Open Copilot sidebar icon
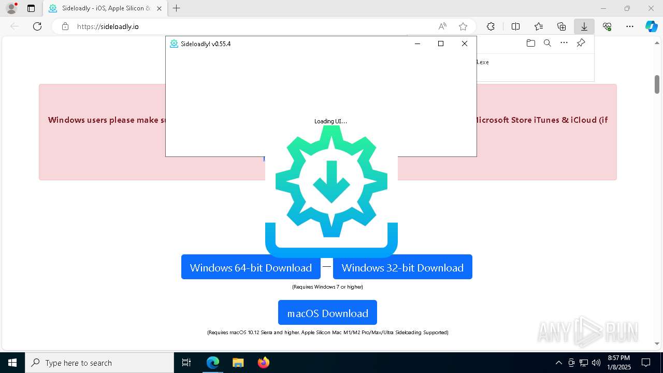The image size is (663, 373). click(652, 26)
